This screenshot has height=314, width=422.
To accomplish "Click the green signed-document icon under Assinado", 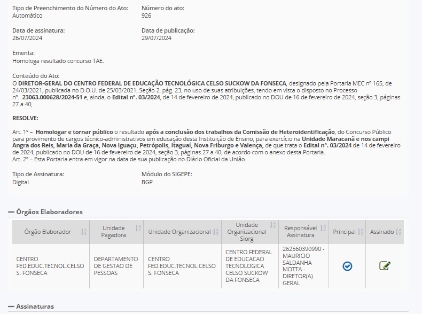I will click(x=385, y=266).
